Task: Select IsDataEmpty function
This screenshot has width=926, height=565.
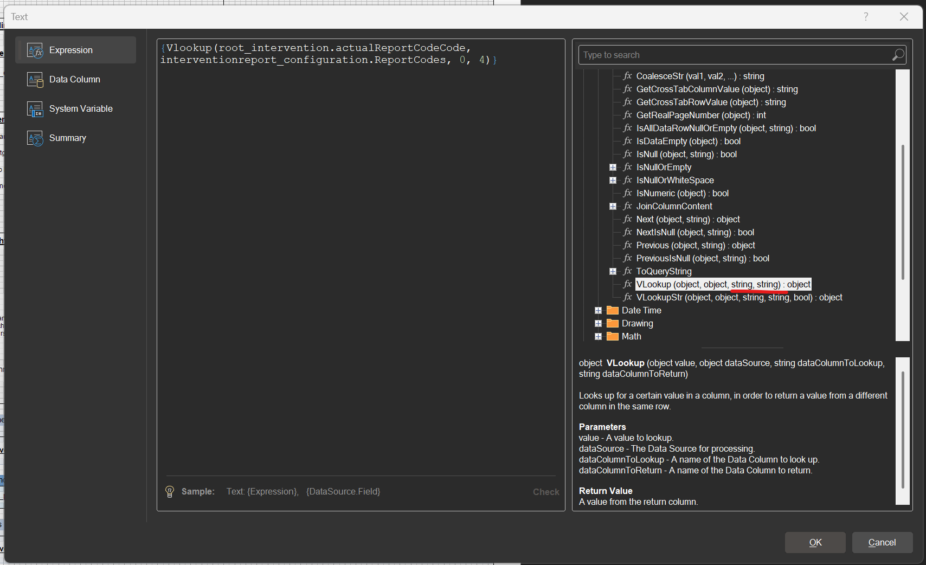Action: (688, 141)
